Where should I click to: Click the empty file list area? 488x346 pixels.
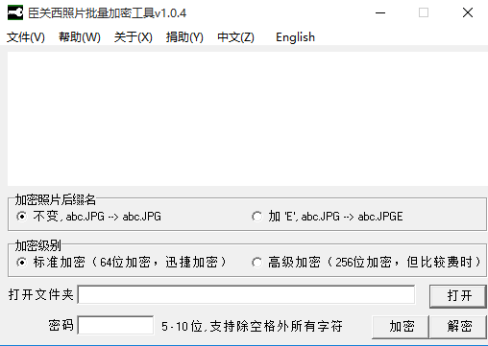click(248, 119)
